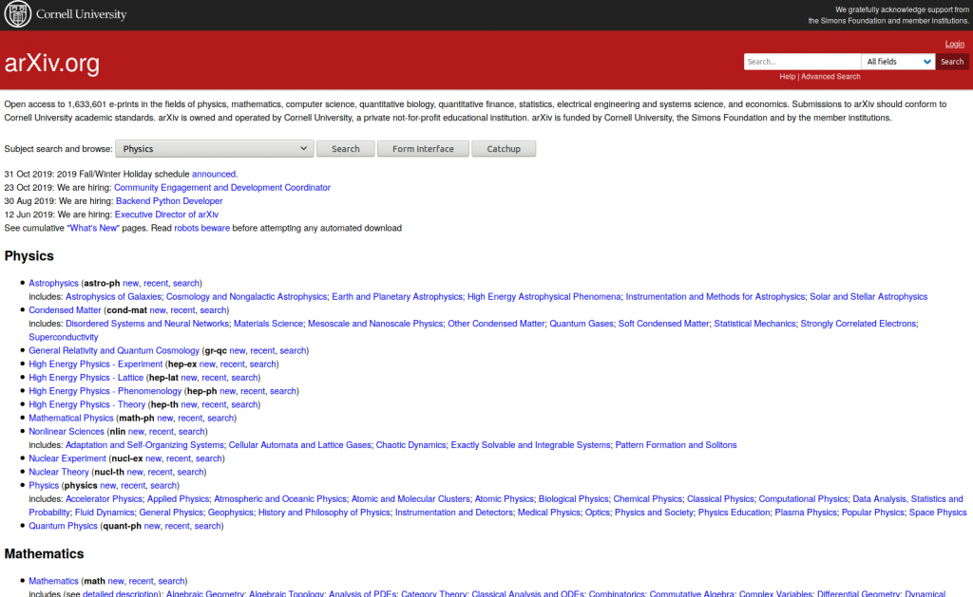Open Solar and Stellar Astrophysics link
Screen dimensions: 973x597
pyautogui.click(x=868, y=297)
